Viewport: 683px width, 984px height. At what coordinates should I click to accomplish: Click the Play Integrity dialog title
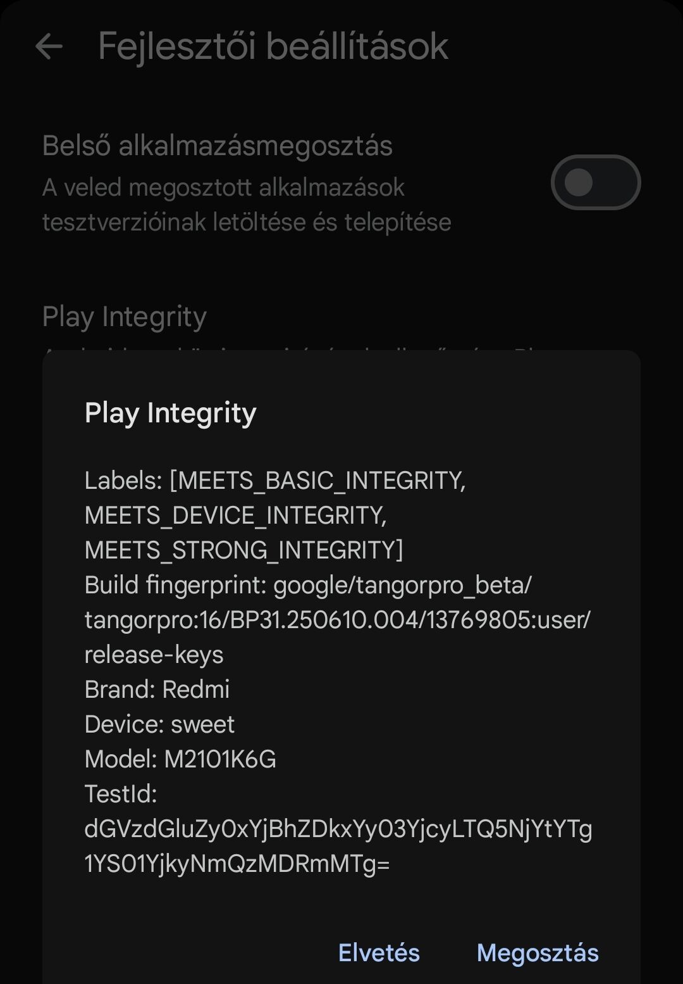coord(170,413)
